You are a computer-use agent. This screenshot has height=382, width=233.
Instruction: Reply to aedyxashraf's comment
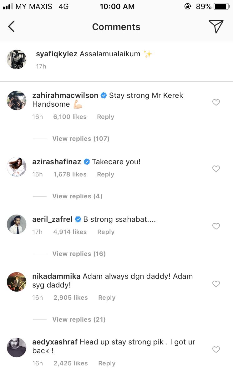click(x=107, y=363)
